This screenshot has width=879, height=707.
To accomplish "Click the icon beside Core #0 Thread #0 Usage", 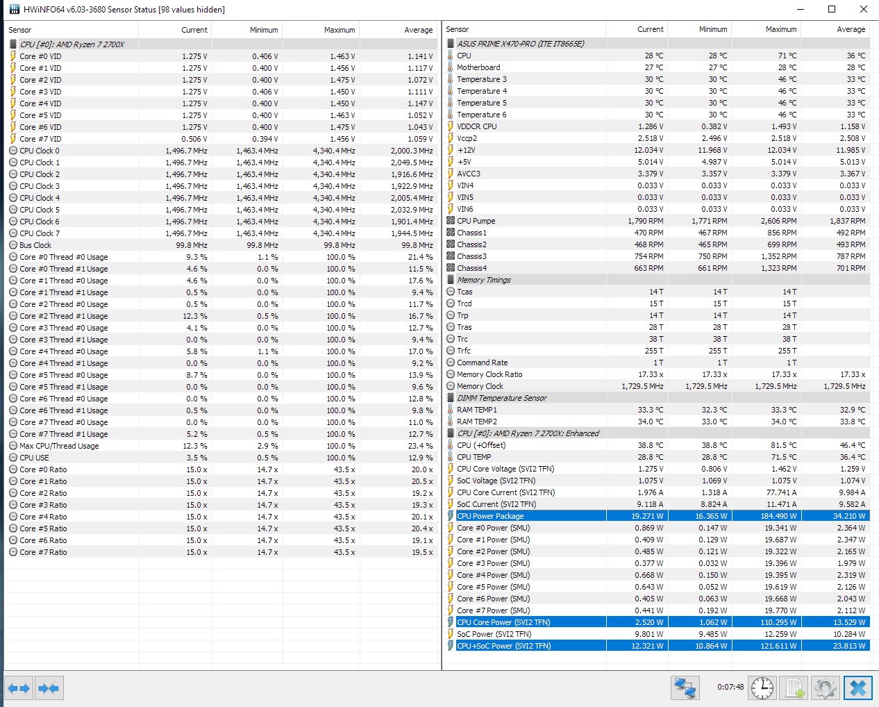I will click(x=13, y=257).
